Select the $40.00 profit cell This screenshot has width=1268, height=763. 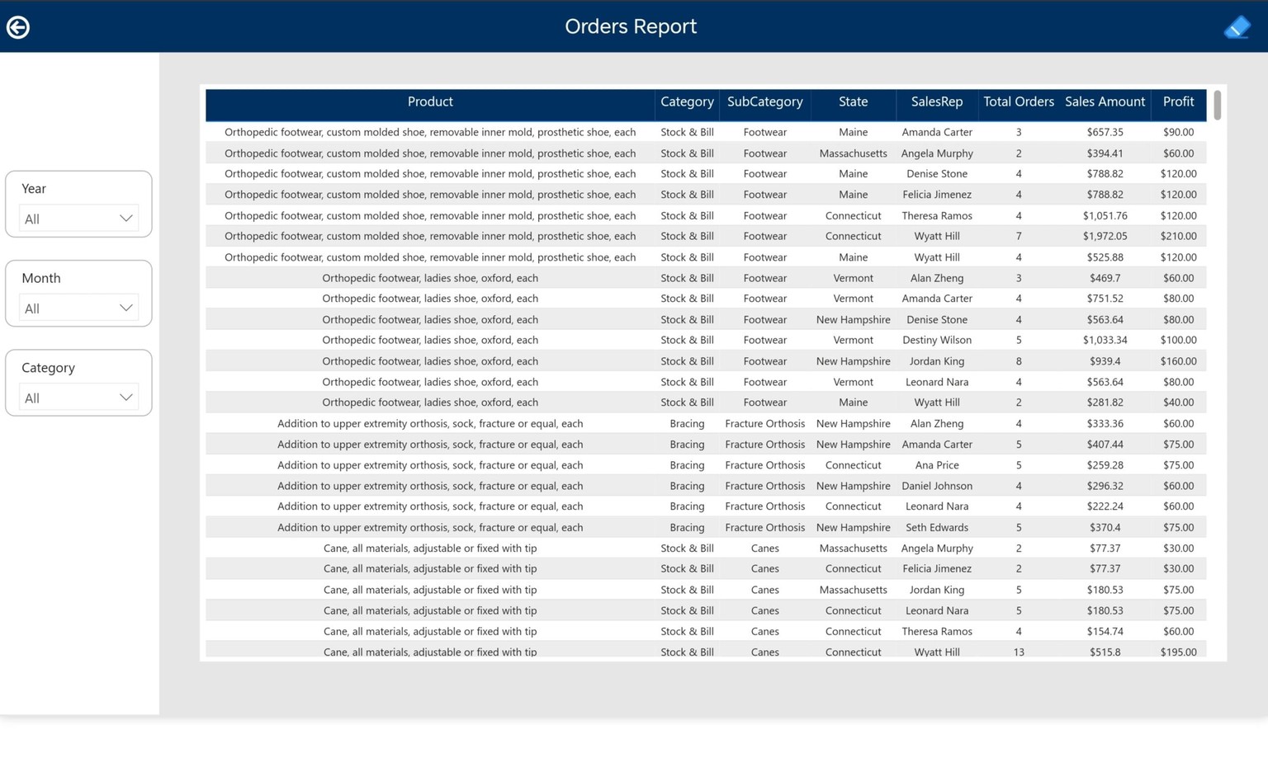(x=1178, y=403)
